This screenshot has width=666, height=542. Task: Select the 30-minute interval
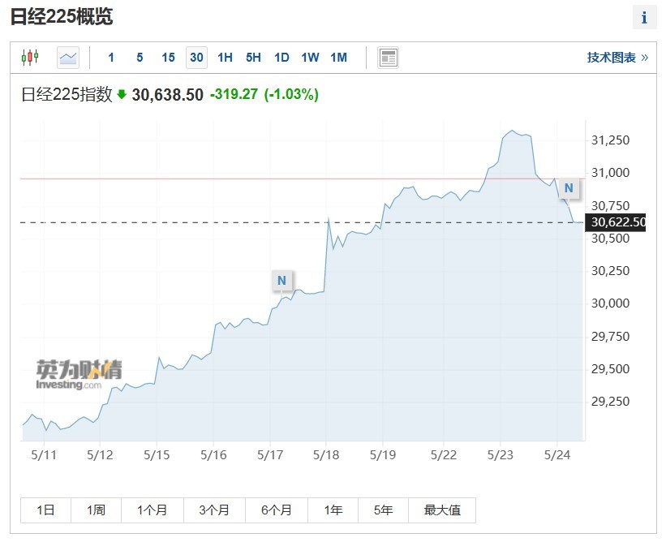(196, 58)
